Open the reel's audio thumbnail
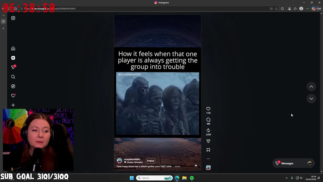 208,168
